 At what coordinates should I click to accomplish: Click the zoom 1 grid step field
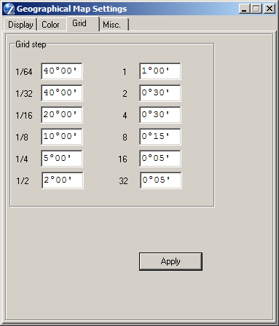[x=160, y=71]
